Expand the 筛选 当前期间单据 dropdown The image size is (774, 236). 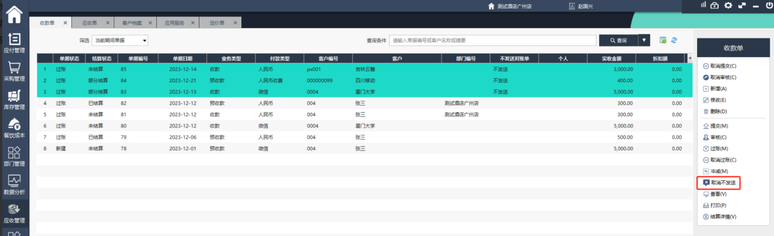pyautogui.click(x=144, y=41)
